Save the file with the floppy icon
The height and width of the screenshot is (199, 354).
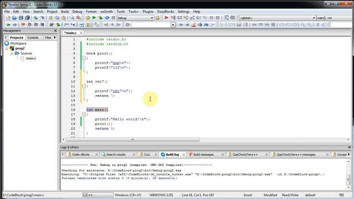[x=21, y=18]
